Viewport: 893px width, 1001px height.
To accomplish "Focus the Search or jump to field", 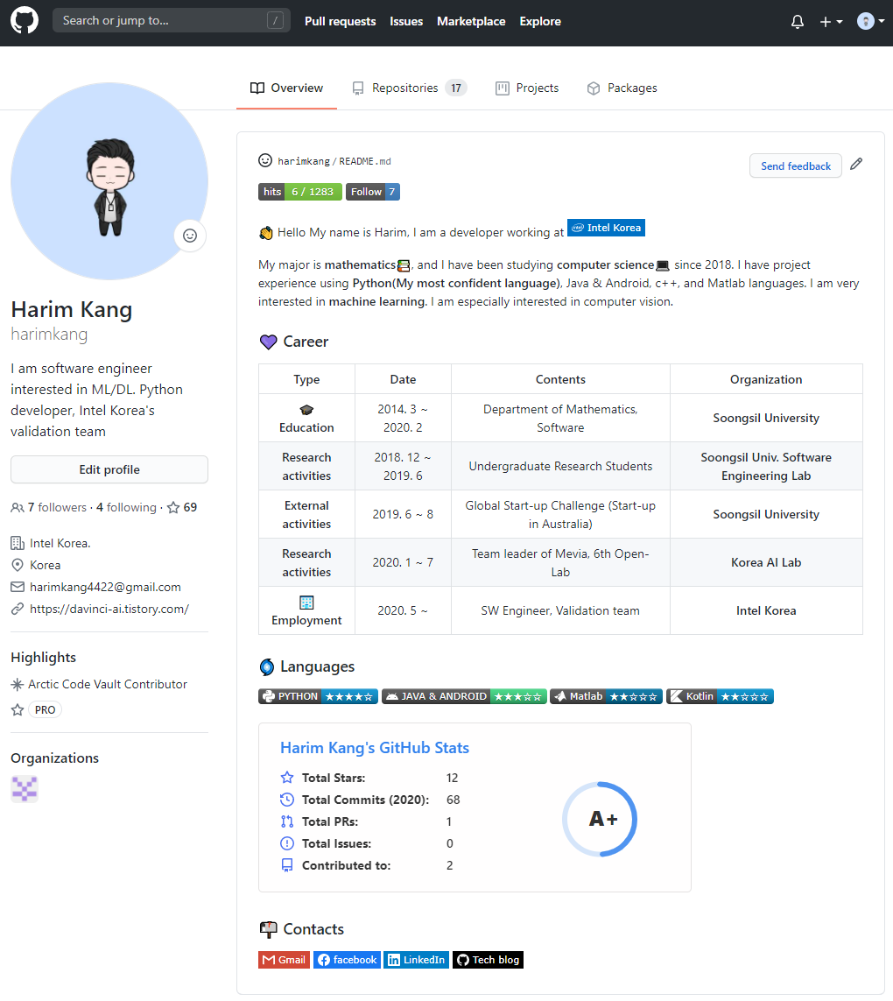I will tap(171, 20).
